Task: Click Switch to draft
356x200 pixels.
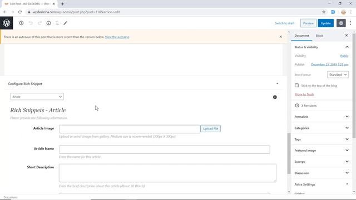Action: tap(284, 23)
